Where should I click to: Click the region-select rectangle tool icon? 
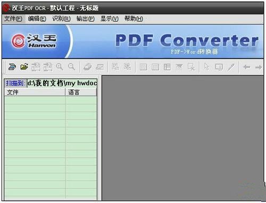[219, 67]
